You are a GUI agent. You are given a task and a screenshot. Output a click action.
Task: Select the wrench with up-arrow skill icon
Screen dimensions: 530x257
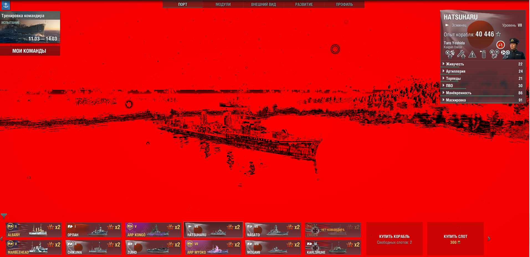[x=461, y=54]
